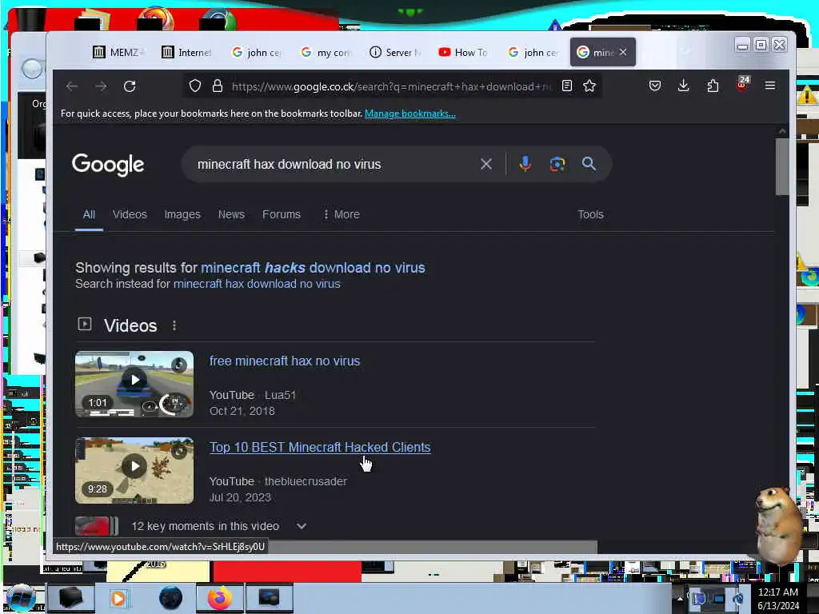Click the Google search text field
Viewport: 819px width, 614px height.
pos(334,164)
